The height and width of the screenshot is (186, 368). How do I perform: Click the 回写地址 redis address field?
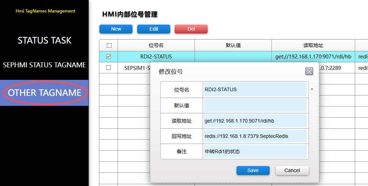pos(255,136)
